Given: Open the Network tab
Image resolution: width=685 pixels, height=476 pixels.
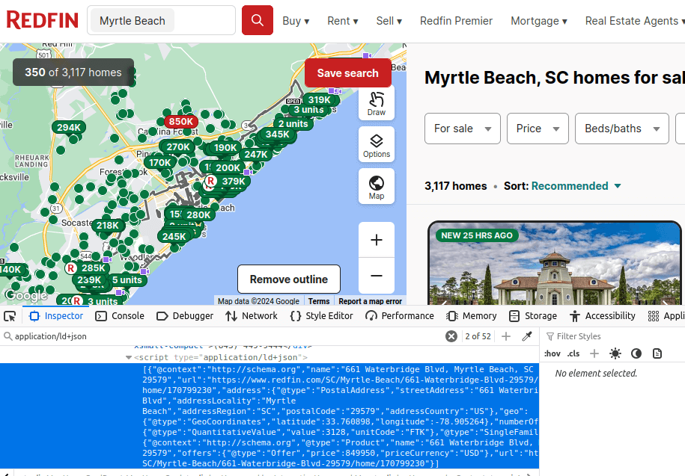Looking at the screenshot, I should click(x=252, y=316).
